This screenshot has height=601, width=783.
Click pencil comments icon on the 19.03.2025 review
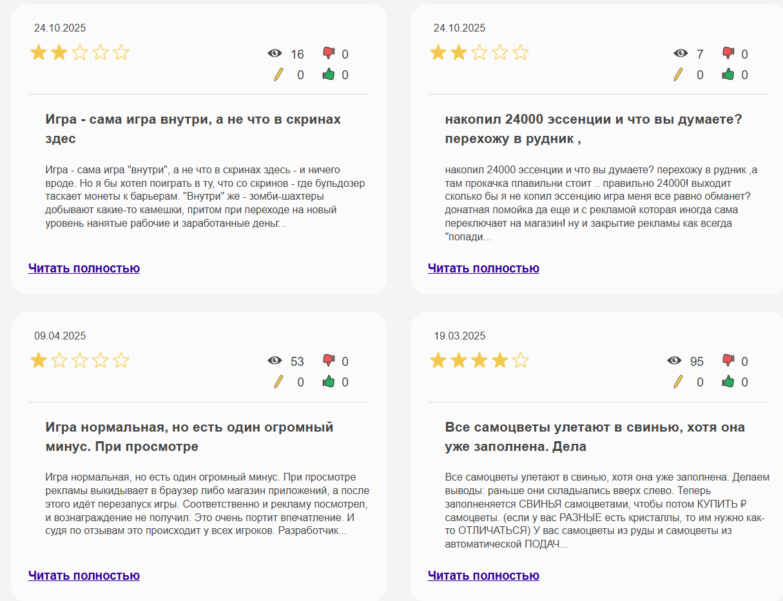click(678, 382)
